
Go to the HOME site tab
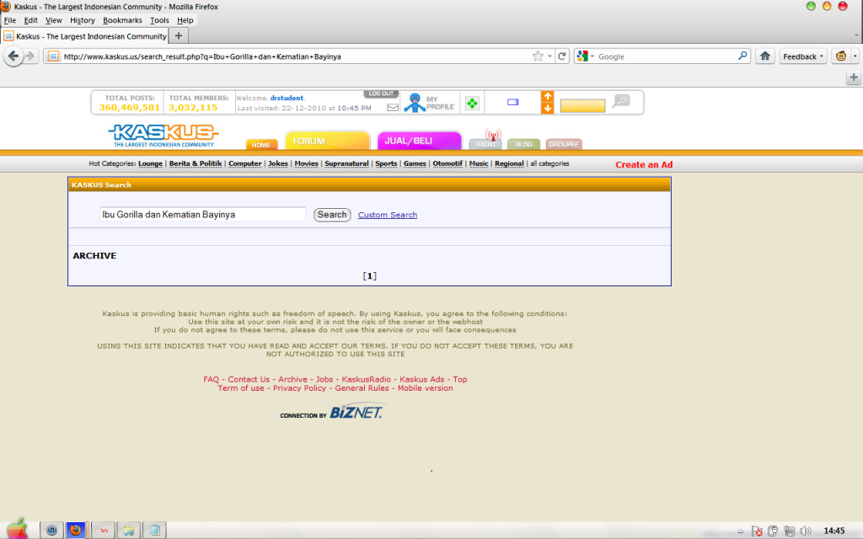[261, 145]
